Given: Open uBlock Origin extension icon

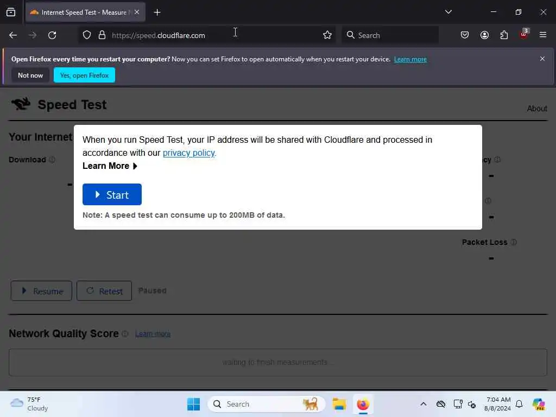Looking at the screenshot, I should pyautogui.click(x=524, y=34).
